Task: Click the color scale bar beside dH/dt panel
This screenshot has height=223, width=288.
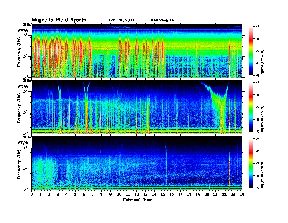Action: [251, 51]
